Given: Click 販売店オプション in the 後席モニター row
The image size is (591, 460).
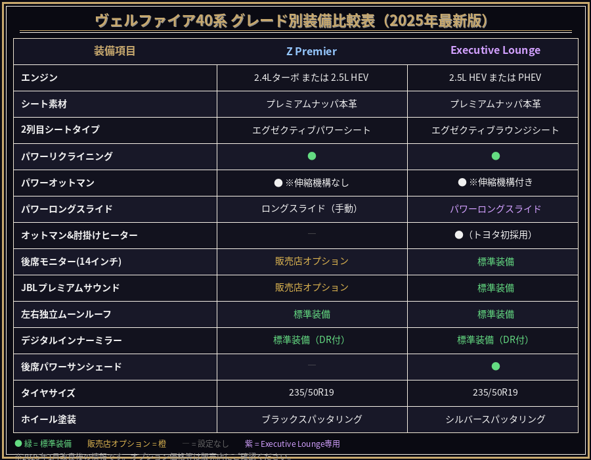Looking at the screenshot, I should coord(312,262).
